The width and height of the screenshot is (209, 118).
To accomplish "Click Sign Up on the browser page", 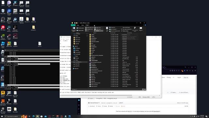I will click(x=186, y=77).
